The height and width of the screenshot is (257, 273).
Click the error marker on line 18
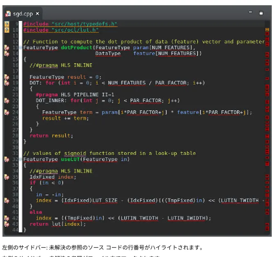(7, 77)
